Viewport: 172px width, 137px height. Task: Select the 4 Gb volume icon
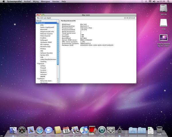(163, 23)
